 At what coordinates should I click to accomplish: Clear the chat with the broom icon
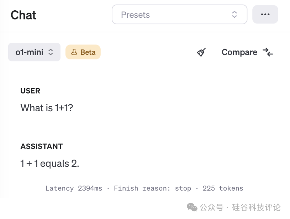tap(201, 52)
